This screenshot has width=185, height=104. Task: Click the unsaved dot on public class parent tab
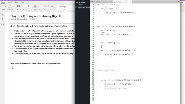coord(130,2)
